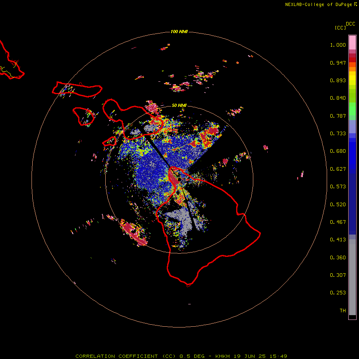Click the NEXLAB-College of DuPage text
359x359 pixels.
(318, 4)
